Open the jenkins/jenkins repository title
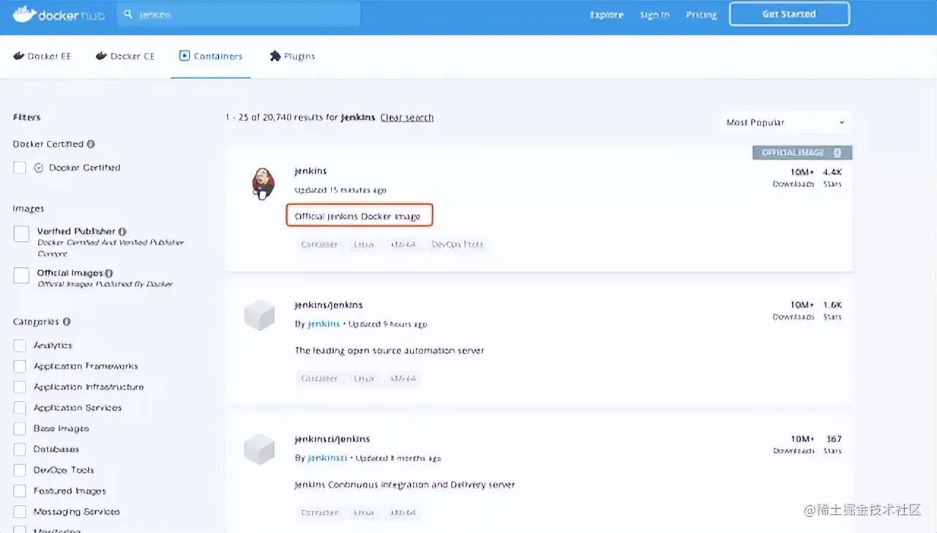 329,305
